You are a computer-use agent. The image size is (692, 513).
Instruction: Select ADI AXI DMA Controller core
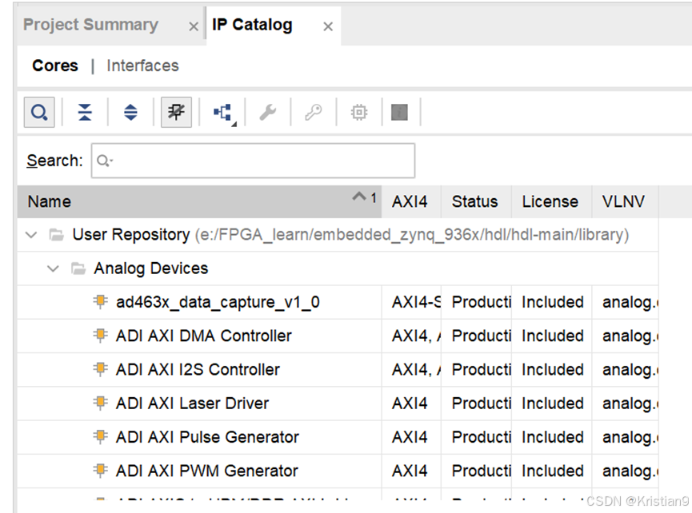click(x=203, y=336)
